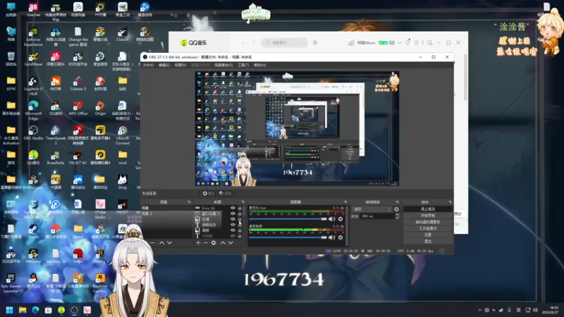Open transition properties gear icon
This screenshot has height=317, width=564.
[x=396, y=209]
